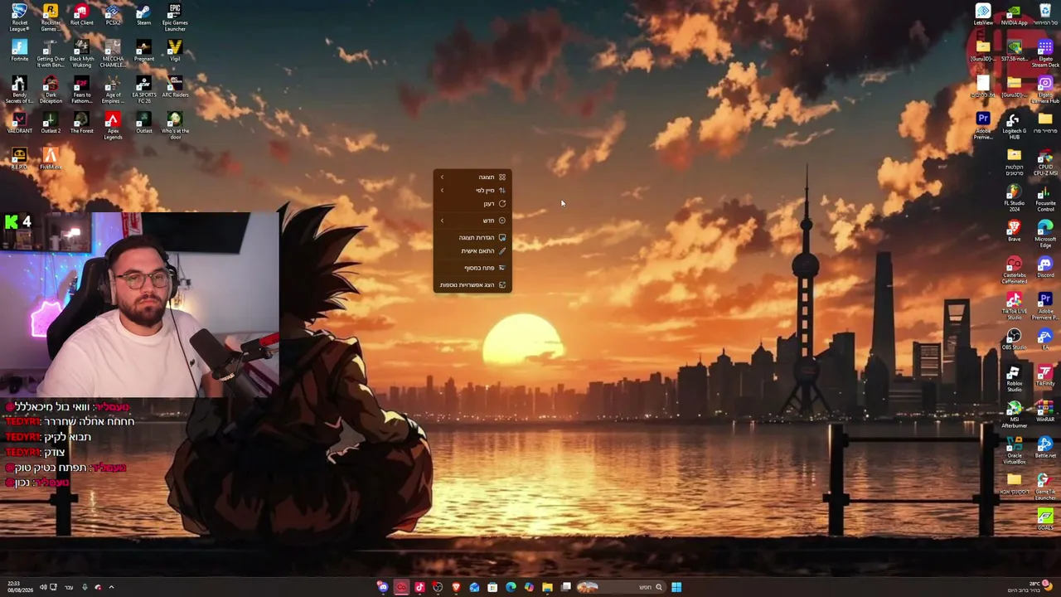This screenshot has height=597, width=1061.
Task: Expand the תצוגה (View) submenu
Action: (x=472, y=177)
